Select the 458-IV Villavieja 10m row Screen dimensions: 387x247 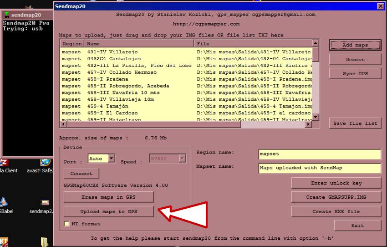click(x=186, y=99)
